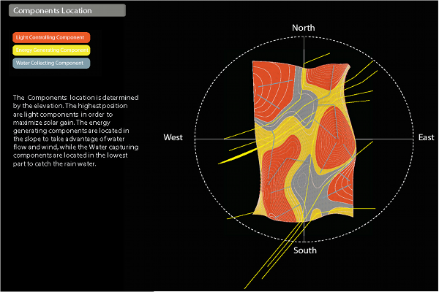Click the East compass label
This screenshot has width=439, height=292.
click(426, 137)
